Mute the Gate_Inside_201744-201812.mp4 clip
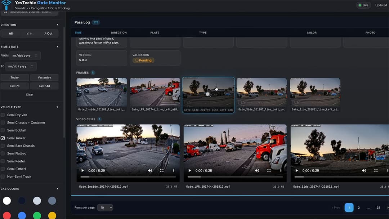 150,171
